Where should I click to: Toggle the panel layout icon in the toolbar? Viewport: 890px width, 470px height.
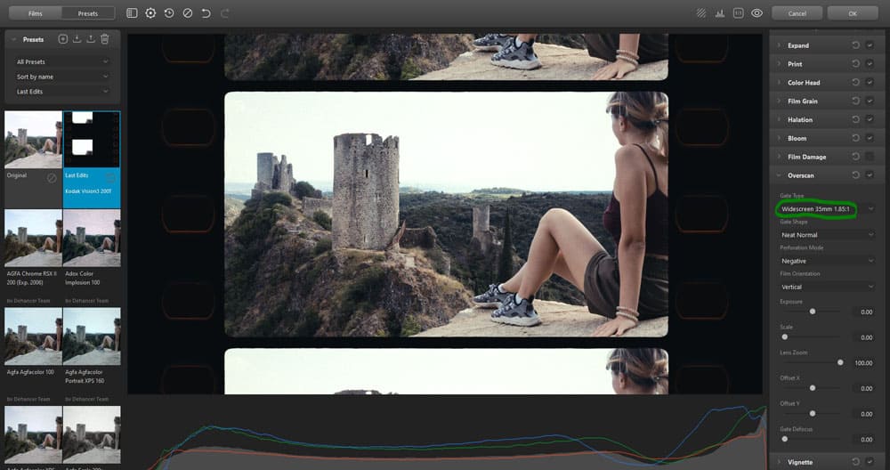(132, 13)
